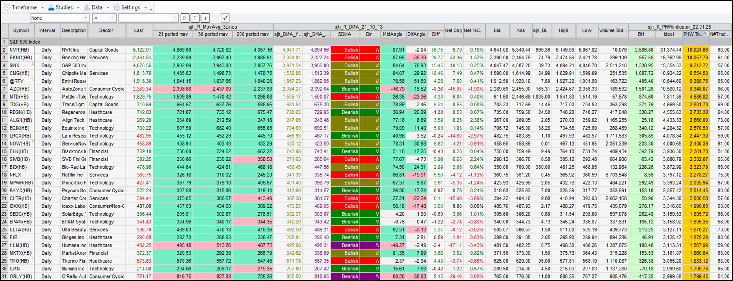Click the '21 period mav' column header

[x=173, y=34]
